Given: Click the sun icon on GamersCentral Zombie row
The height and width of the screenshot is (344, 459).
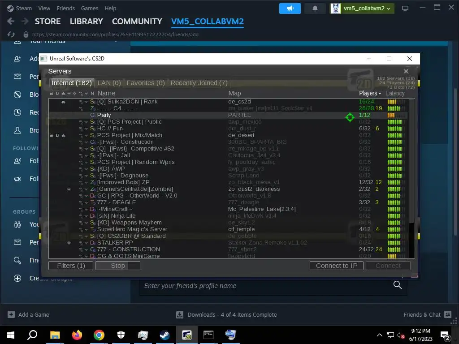Looking at the screenshot, I should [x=69, y=189].
